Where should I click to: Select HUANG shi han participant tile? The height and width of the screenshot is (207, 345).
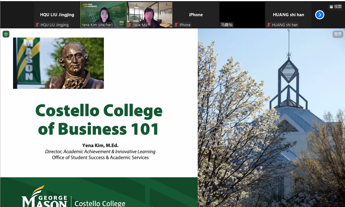tap(288, 15)
